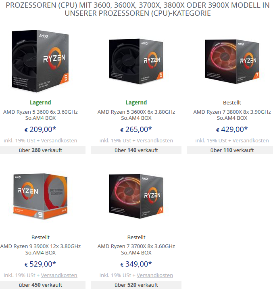This screenshot has height=292, width=273.
Task: Click Versandkosten link under the €349,00 price
Action: [155, 275]
